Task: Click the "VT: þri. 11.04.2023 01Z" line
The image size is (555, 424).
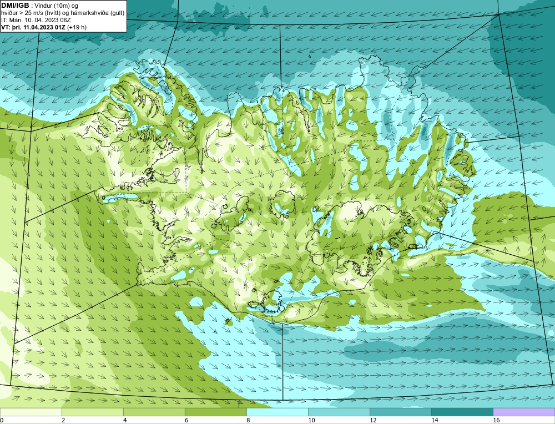Action: pos(33,27)
